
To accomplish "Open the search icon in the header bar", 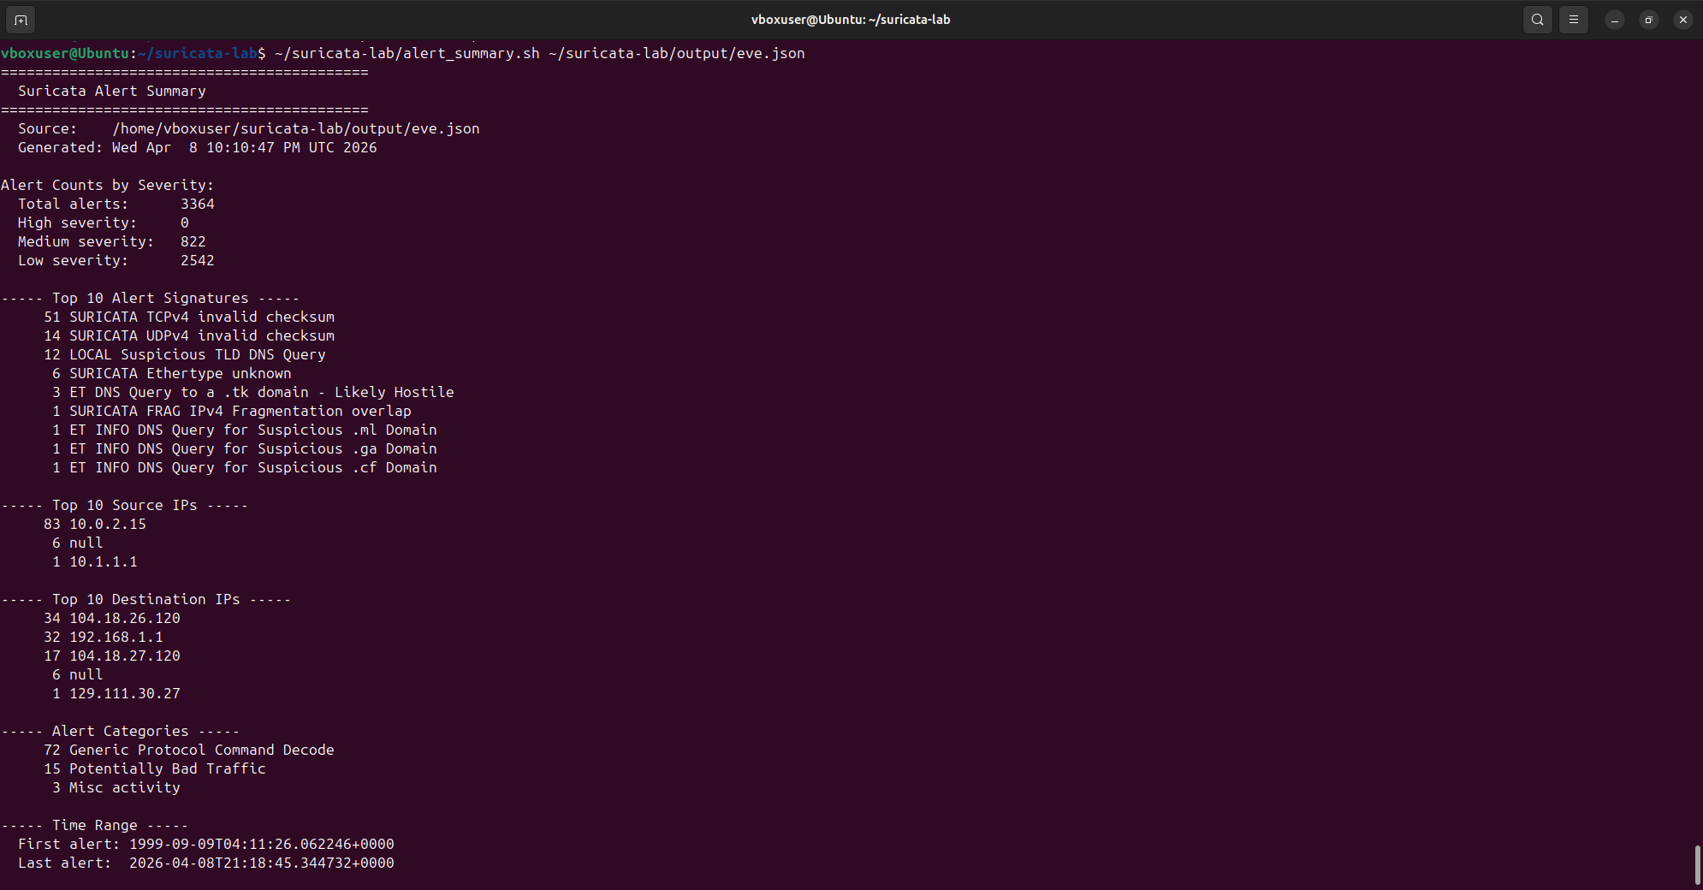I will coord(1536,19).
